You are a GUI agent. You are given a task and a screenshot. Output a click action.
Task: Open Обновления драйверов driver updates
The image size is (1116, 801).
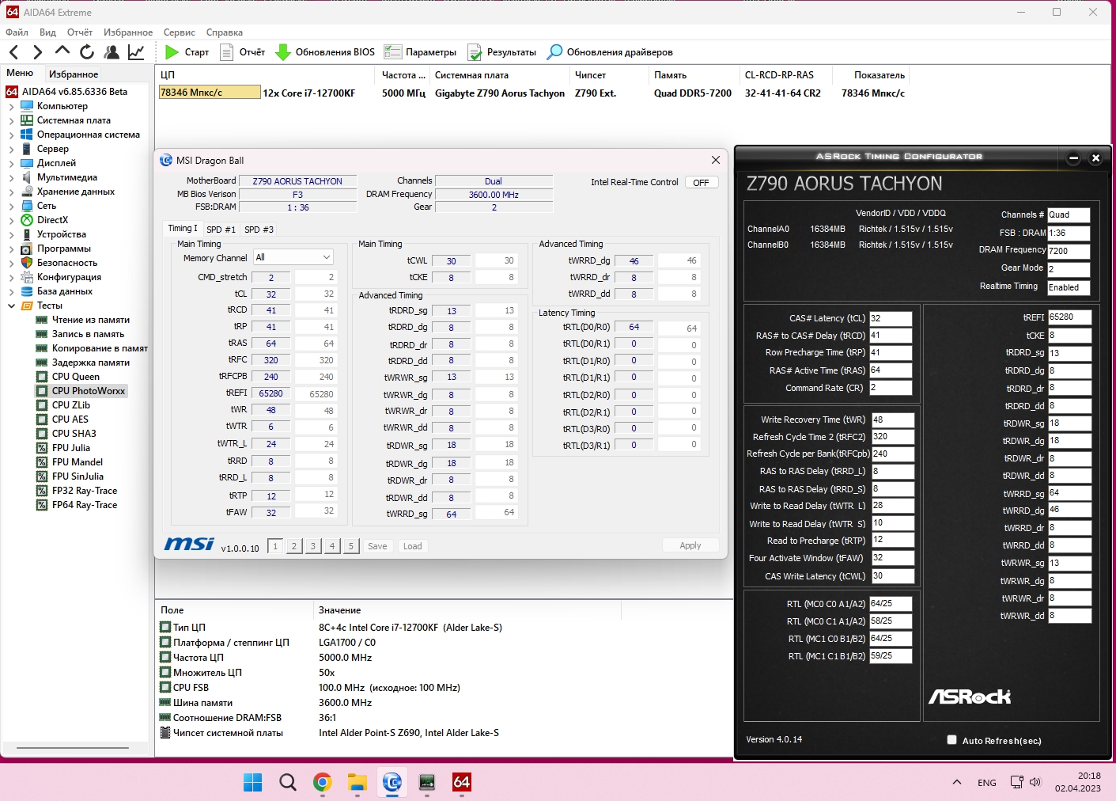pos(610,52)
